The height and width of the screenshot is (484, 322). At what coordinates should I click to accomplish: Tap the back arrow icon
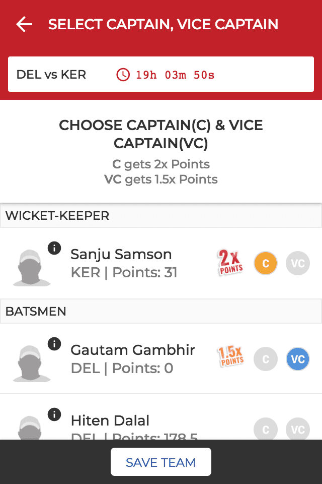click(24, 24)
